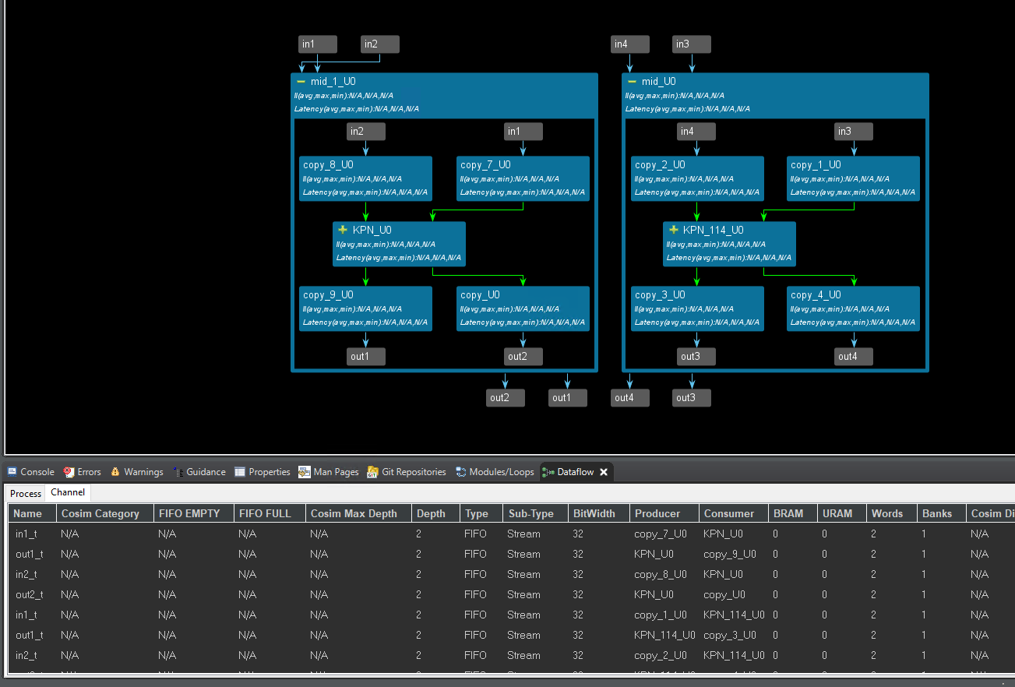Select the copy_U0 process block in mid_1_U0
This screenshot has width=1015, height=687.
click(523, 308)
